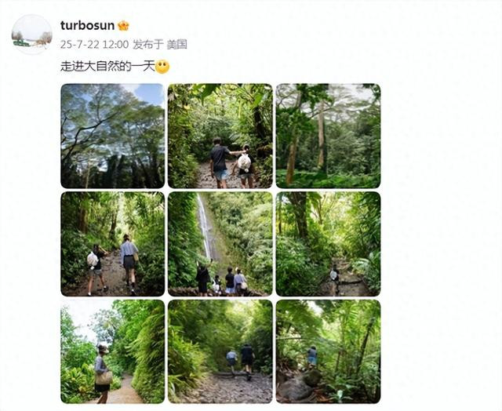This screenshot has height=411, width=502.
Task: Click the waterfall stream in the center photo
Action: coord(204,227)
